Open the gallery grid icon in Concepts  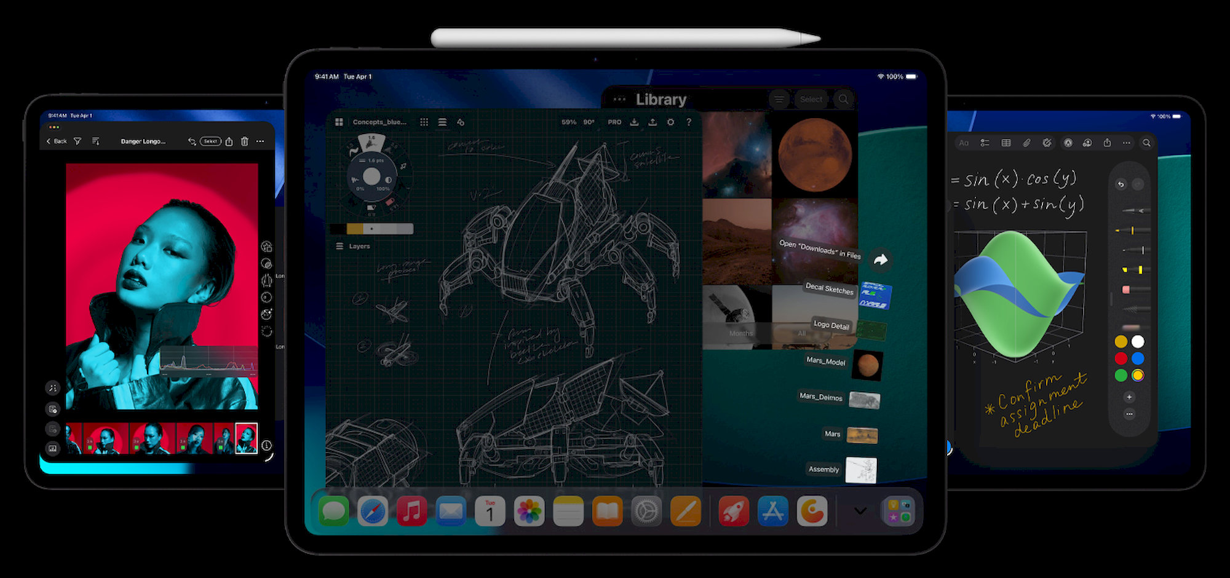[x=339, y=122]
